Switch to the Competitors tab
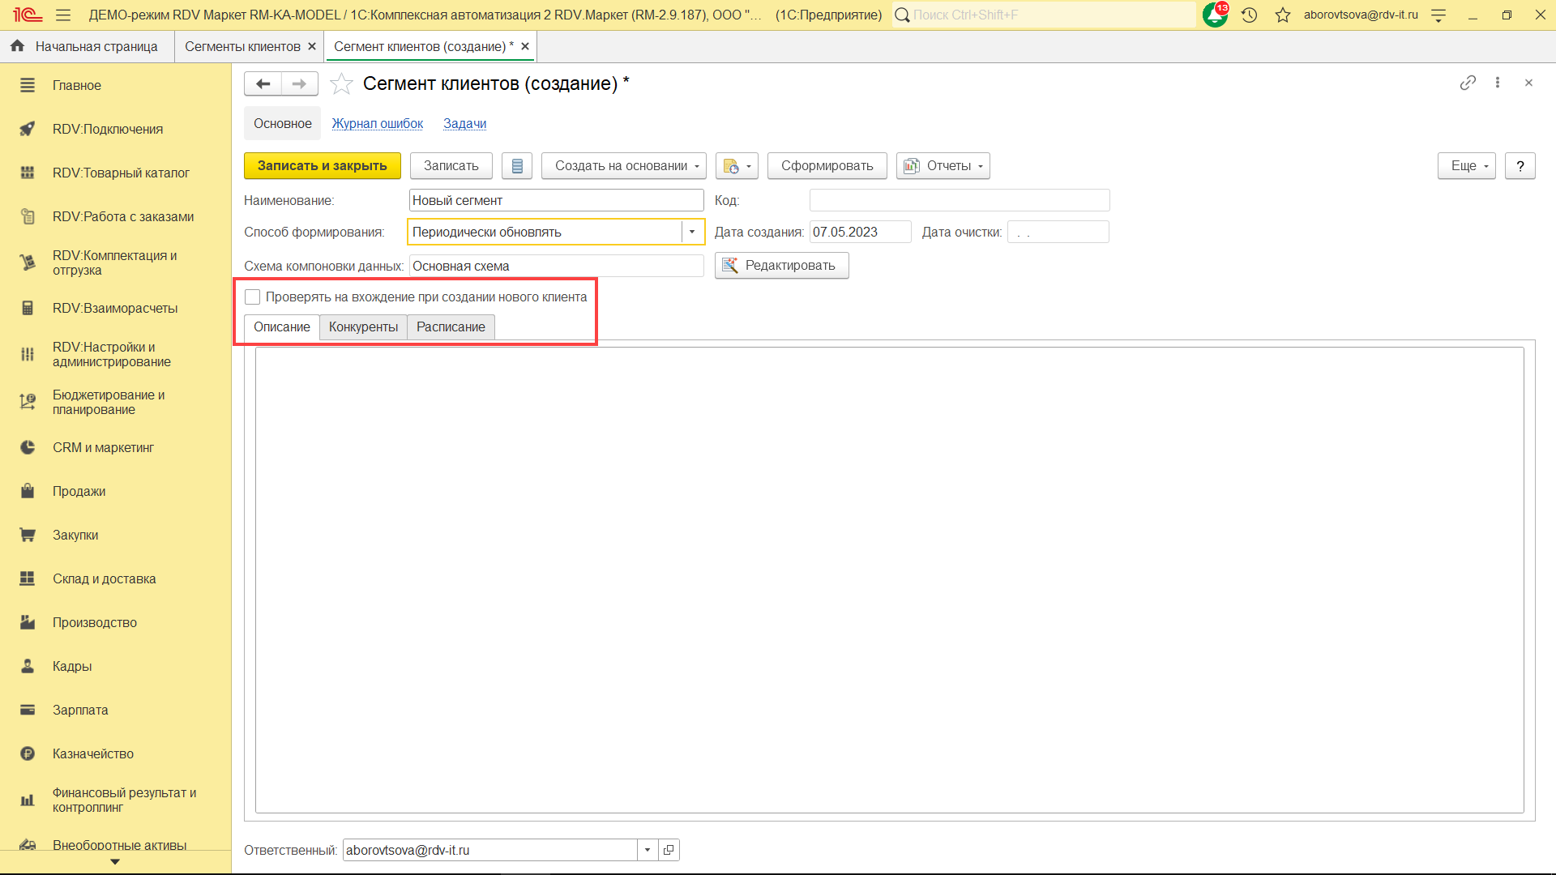 coord(363,327)
